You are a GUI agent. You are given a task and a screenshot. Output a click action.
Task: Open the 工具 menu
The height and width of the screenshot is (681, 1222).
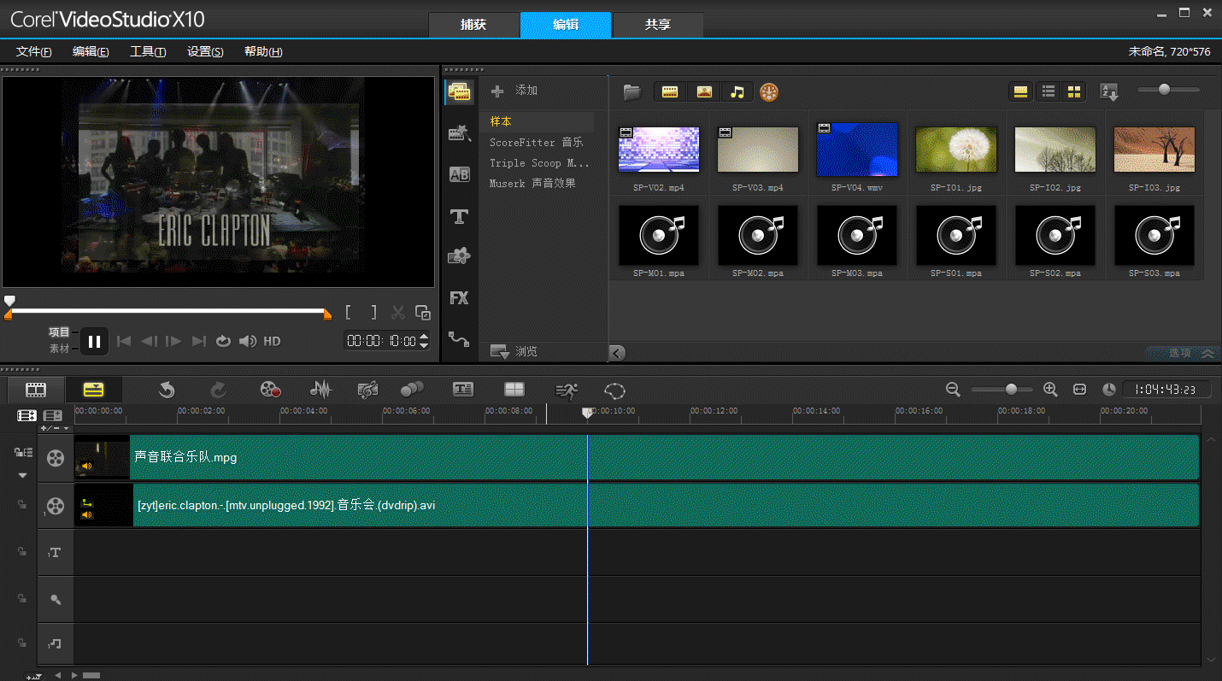click(148, 51)
